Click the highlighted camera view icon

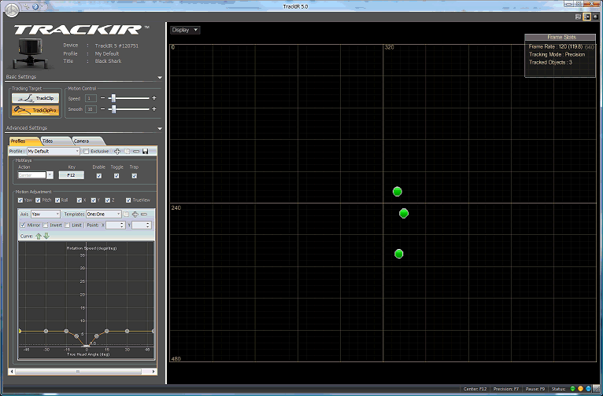(586, 16)
